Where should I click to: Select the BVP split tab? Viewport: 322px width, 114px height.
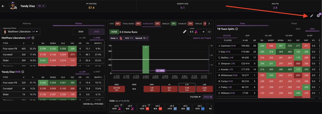click(x=247, y=35)
